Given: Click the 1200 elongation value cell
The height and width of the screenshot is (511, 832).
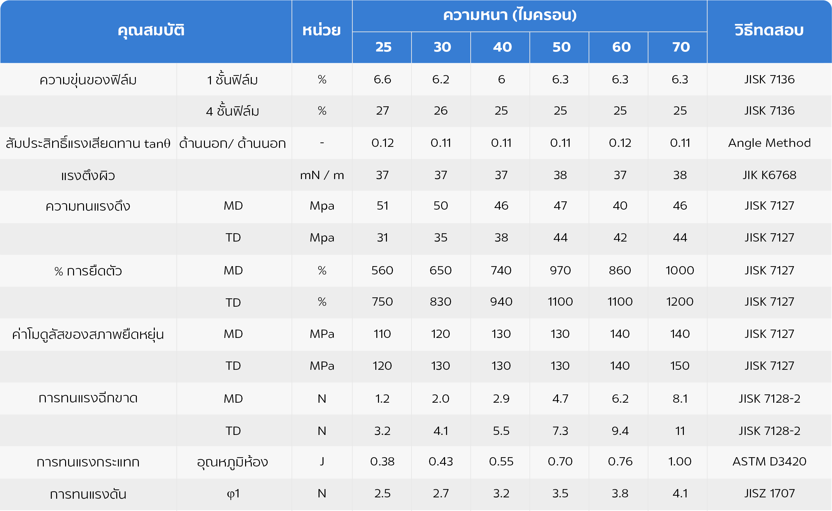Looking at the screenshot, I should tap(680, 301).
